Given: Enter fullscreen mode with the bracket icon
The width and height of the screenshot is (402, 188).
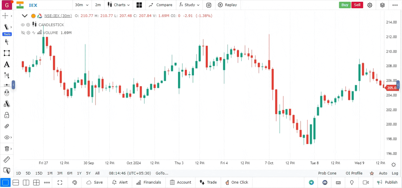Looking at the screenshot, I should point(60,182).
